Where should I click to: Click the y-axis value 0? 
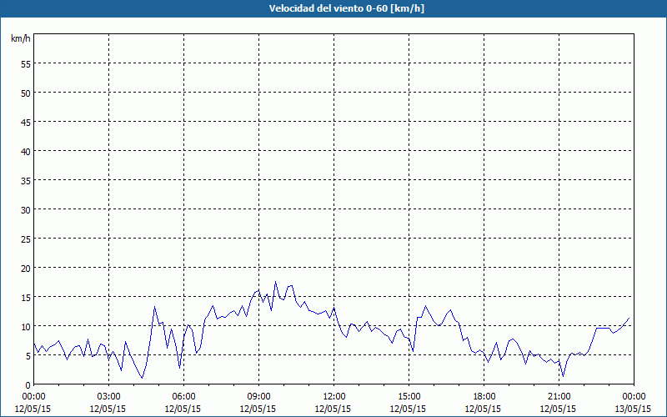(28, 385)
